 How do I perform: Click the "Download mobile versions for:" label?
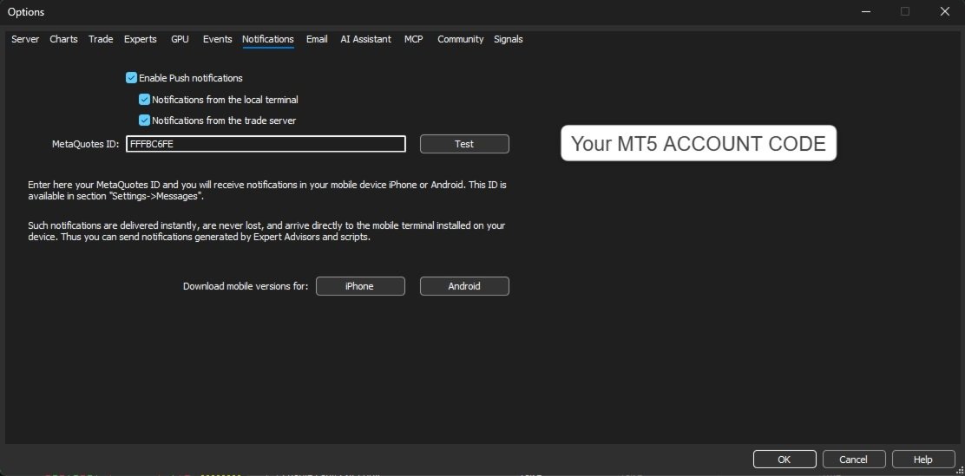coord(246,286)
